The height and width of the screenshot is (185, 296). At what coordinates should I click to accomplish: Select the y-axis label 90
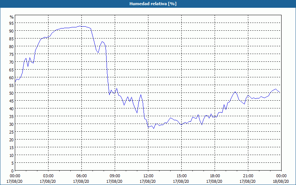[x=12, y=31]
